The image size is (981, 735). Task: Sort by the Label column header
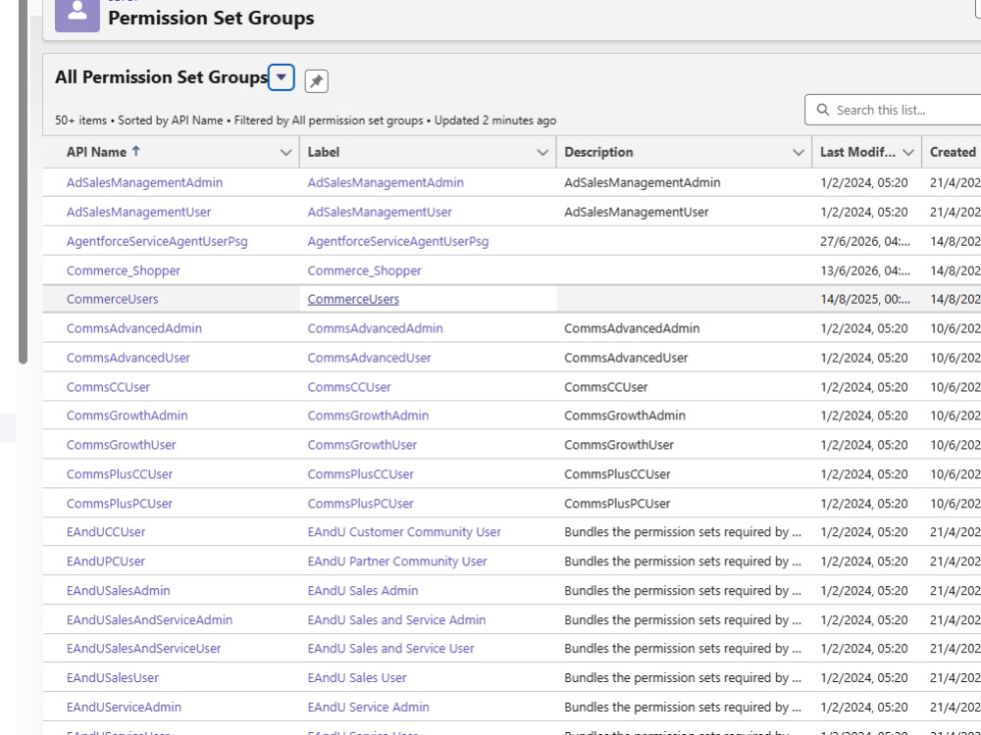pos(324,152)
